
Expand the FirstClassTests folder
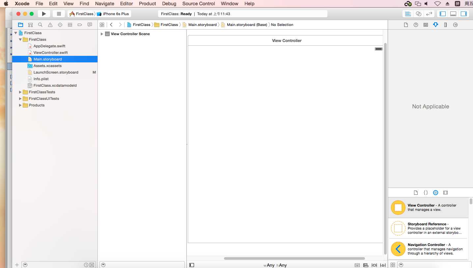(20, 92)
